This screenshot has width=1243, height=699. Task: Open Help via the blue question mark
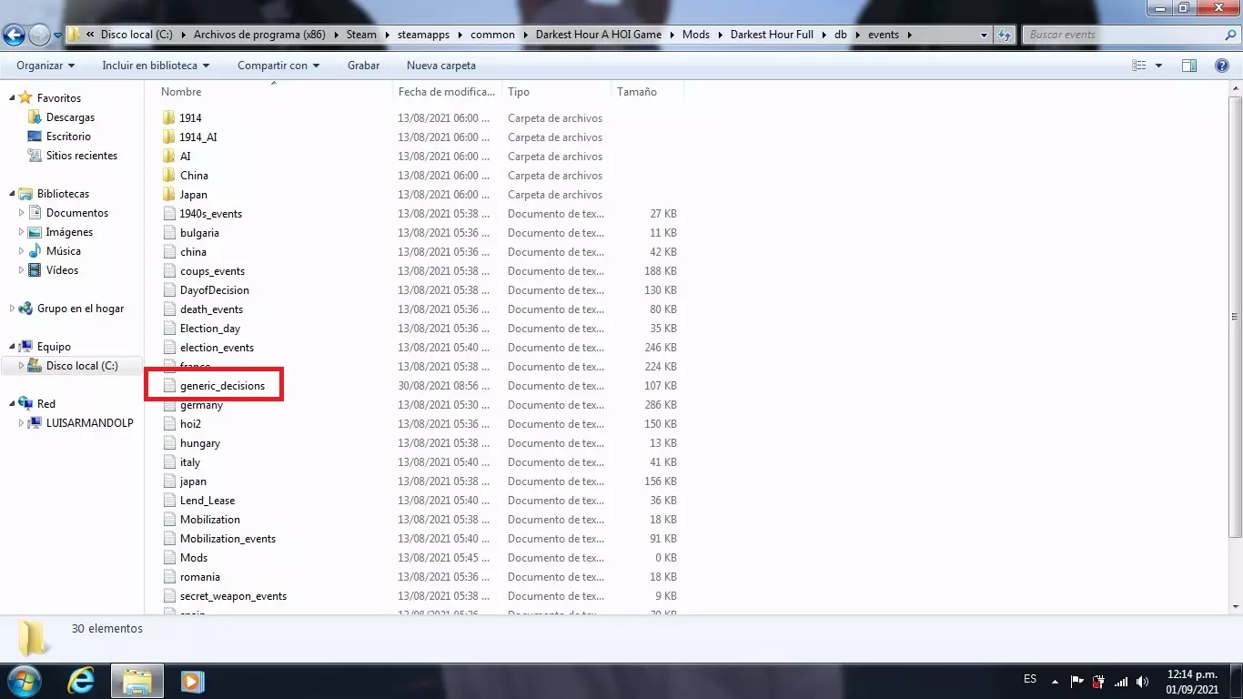[1222, 66]
